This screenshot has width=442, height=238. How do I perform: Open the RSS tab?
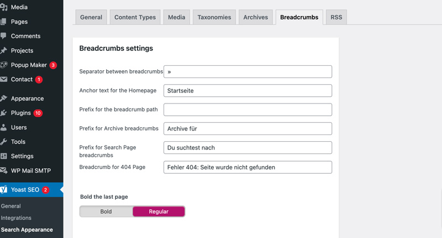(x=336, y=17)
